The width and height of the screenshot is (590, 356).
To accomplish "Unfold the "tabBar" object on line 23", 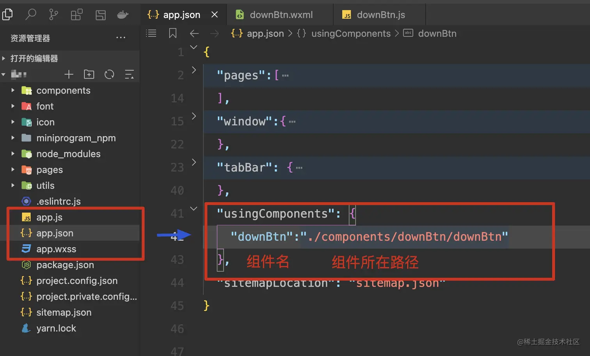I will [194, 162].
